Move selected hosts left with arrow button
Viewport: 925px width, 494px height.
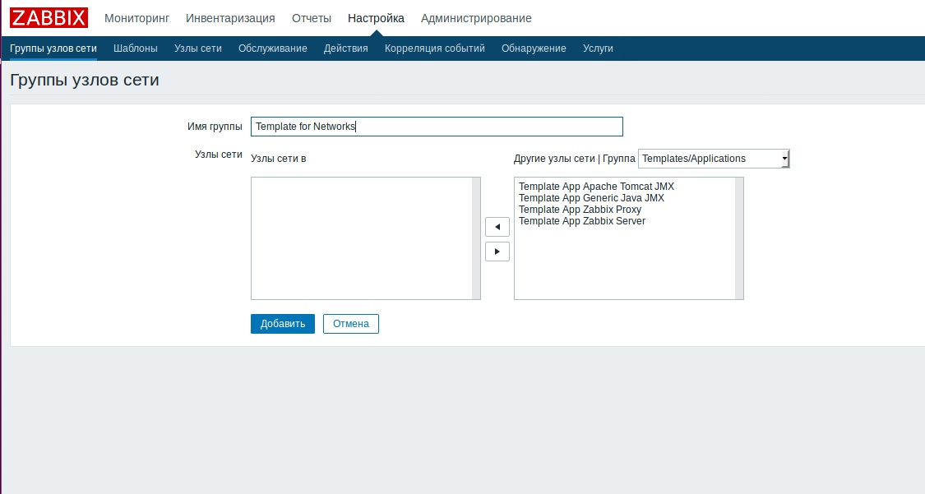(497, 227)
